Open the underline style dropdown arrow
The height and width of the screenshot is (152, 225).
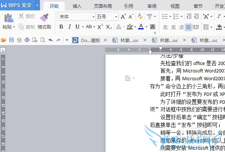[x=83, y=27]
